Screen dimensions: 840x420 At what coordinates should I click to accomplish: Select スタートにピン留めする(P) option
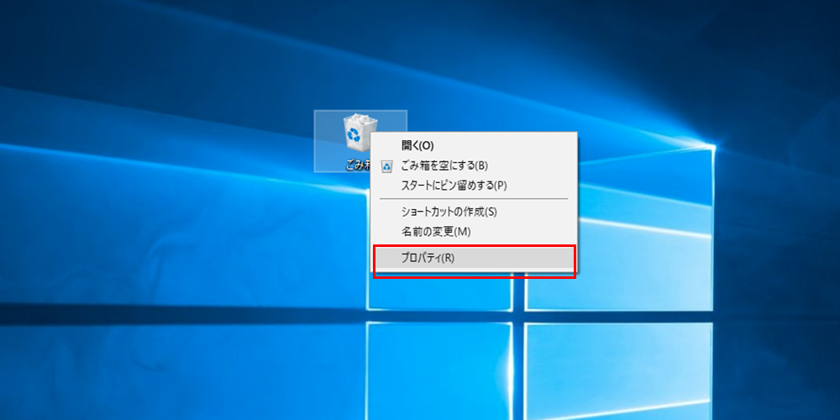[x=474, y=186]
